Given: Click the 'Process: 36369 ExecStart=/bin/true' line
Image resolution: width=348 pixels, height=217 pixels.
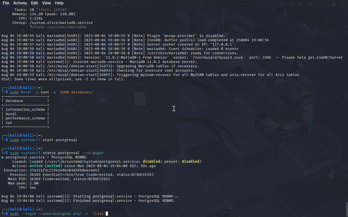Looking at the screenshot, I should pos(82,175).
